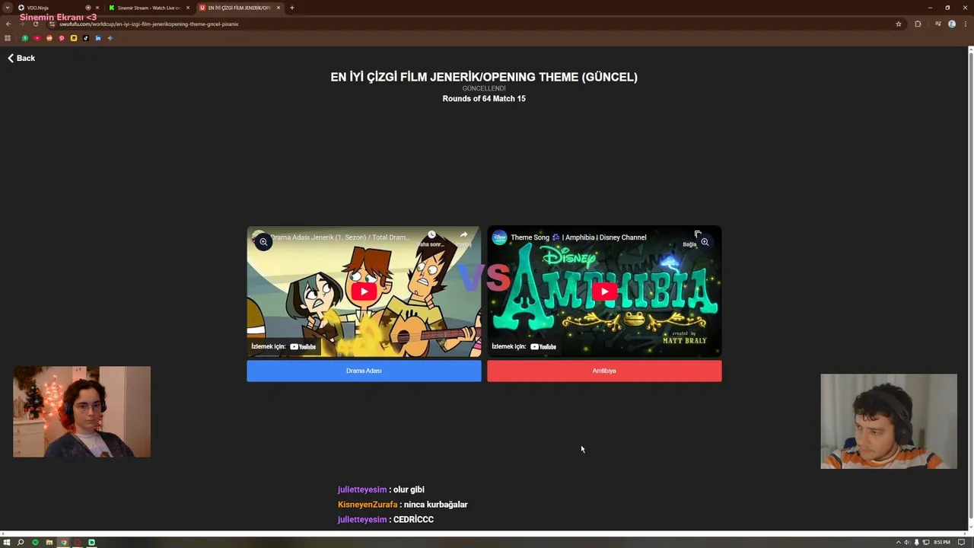
Task: Open Chrome three-dot menu
Action: click(x=965, y=24)
